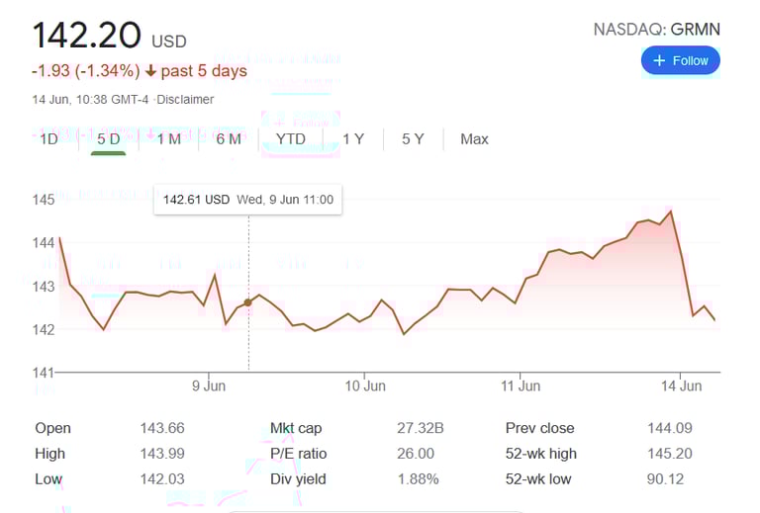Click the 11 Jun axis label
This screenshot has width=760, height=513.
coord(521,385)
